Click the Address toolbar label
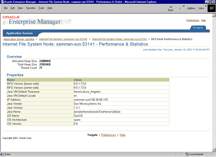 (191, 8)
